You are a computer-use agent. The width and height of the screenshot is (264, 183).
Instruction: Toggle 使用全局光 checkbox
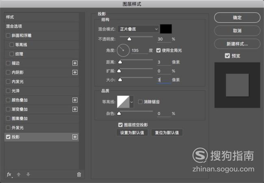pyautogui.click(x=158, y=50)
